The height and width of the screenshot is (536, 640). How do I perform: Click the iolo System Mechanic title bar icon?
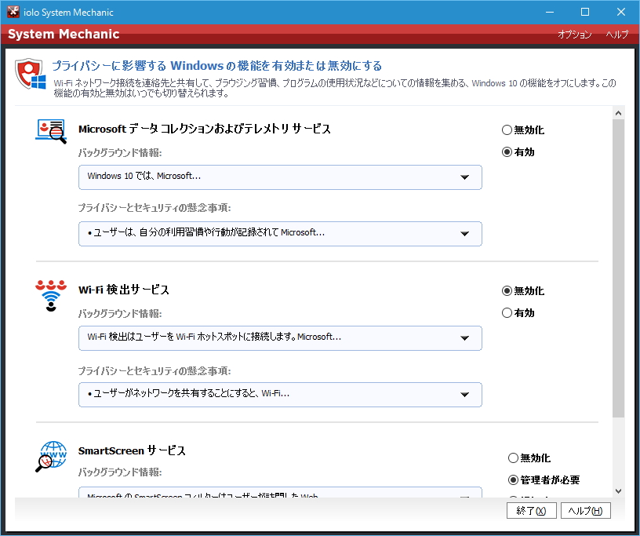point(13,12)
